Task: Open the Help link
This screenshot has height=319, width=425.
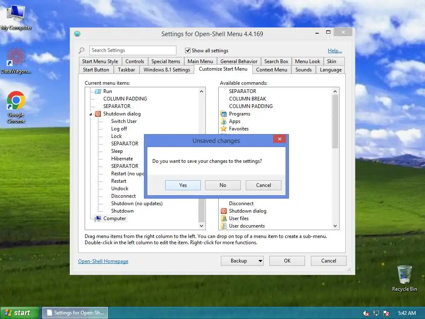Action: tap(335, 51)
